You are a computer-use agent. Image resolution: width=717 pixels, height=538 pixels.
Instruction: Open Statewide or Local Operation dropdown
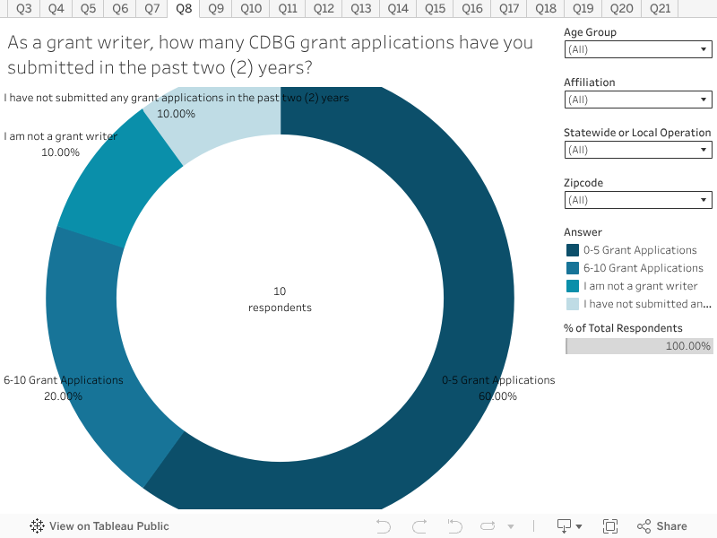tap(638, 150)
